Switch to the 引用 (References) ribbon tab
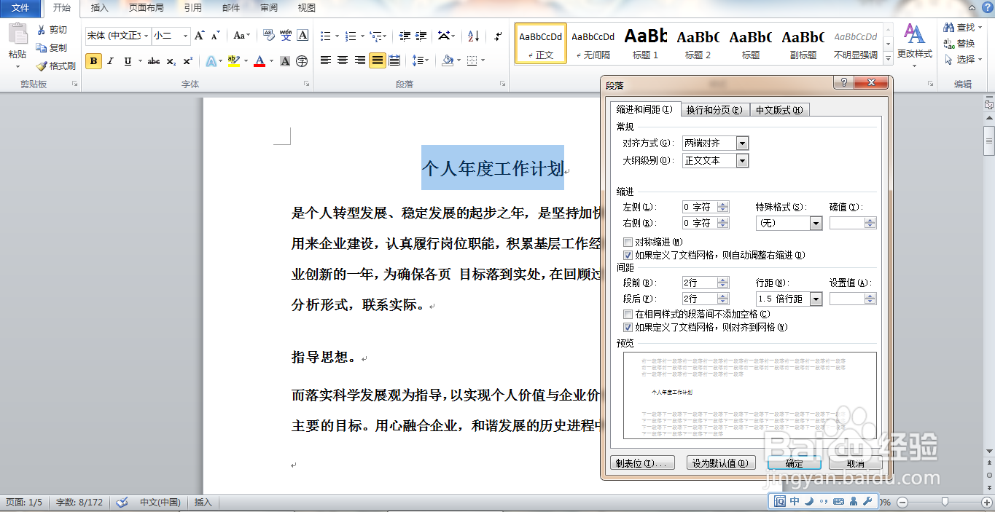Image resolution: width=995 pixels, height=512 pixels. [193, 8]
